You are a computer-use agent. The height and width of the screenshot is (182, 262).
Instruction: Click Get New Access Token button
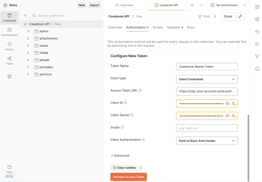[129, 177]
